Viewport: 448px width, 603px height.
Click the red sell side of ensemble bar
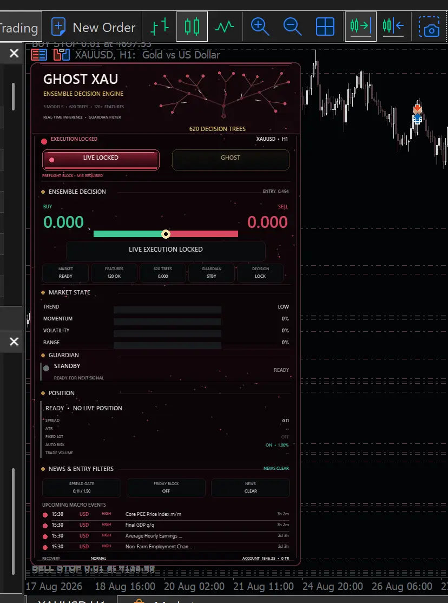pyautogui.click(x=204, y=234)
